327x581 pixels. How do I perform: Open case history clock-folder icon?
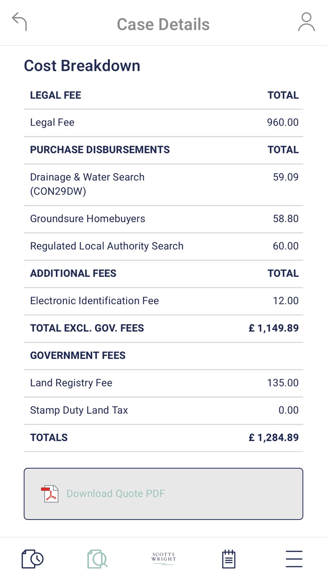coord(32,559)
